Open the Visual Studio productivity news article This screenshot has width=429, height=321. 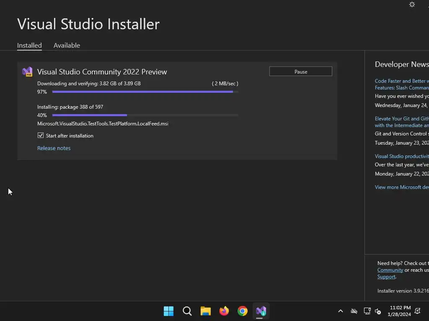click(x=402, y=156)
